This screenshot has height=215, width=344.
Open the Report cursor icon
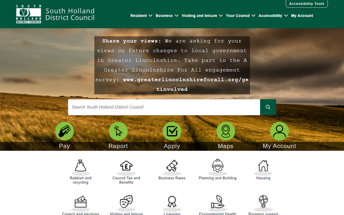pos(118,131)
